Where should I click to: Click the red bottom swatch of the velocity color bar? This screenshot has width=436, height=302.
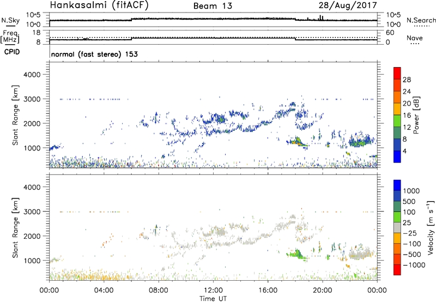tap(397, 270)
